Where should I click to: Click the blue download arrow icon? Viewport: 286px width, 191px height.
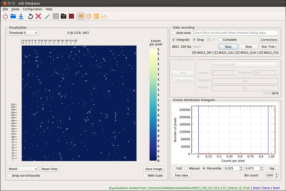[x=21, y=16]
